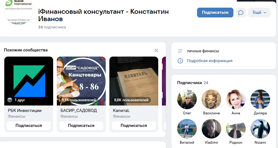Open the Подписчики 24 list heading

tap(193, 83)
